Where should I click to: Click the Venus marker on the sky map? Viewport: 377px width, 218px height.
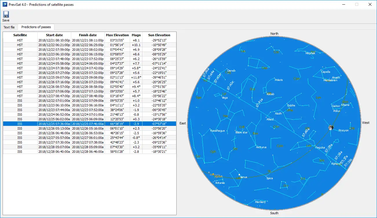(239, 175)
